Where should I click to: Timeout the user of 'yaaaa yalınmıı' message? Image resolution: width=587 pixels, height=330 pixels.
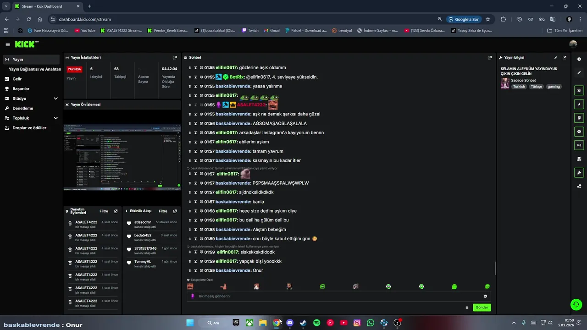coord(195,86)
